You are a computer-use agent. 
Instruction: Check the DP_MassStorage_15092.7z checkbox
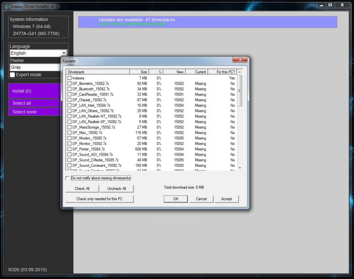click(69, 127)
